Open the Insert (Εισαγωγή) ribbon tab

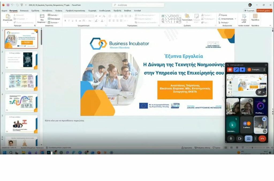[x=24, y=10]
